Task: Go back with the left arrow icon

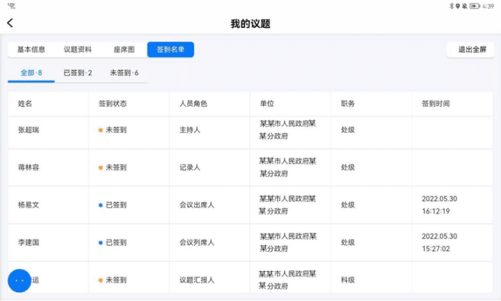Action: point(10,23)
